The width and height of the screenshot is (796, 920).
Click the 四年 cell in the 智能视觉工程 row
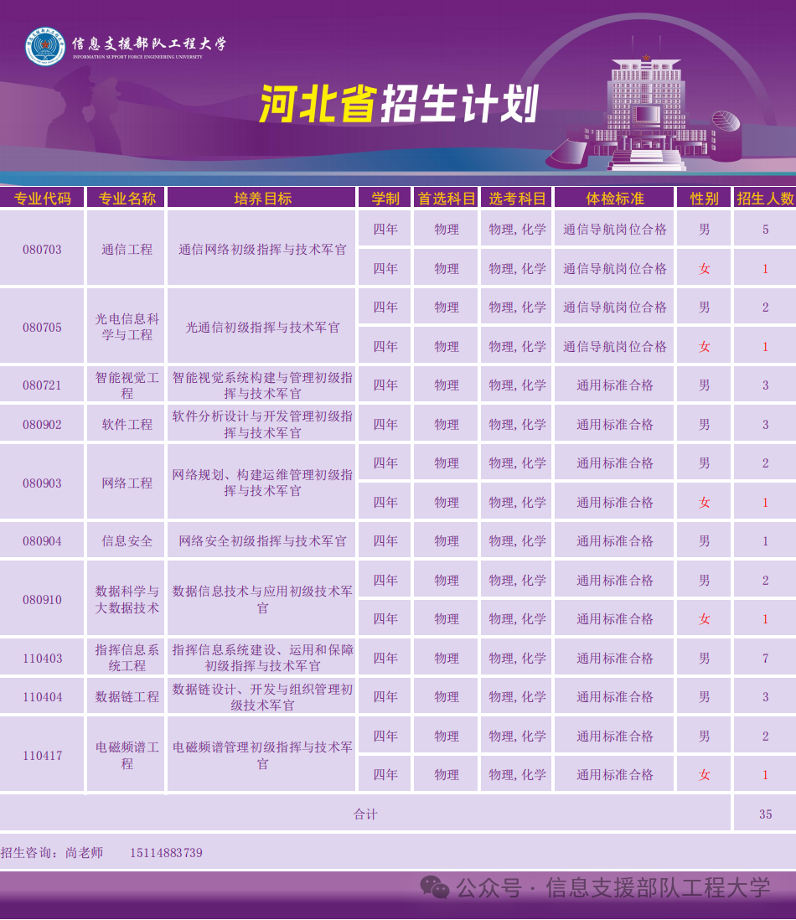point(385,385)
